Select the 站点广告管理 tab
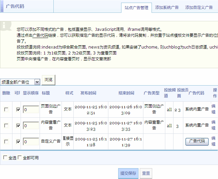 pyautogui.click(x=136, y=8)
